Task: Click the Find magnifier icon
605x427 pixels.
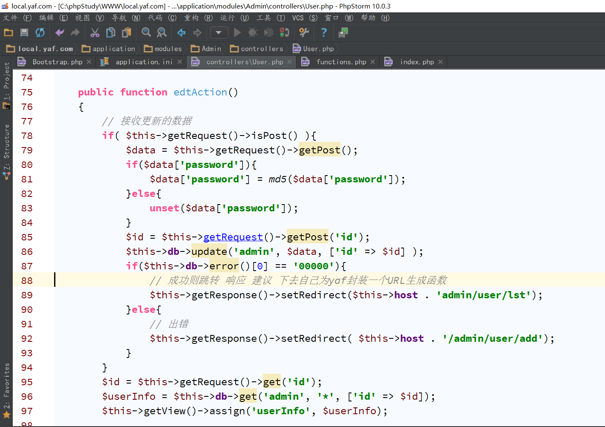Action: 146,32
